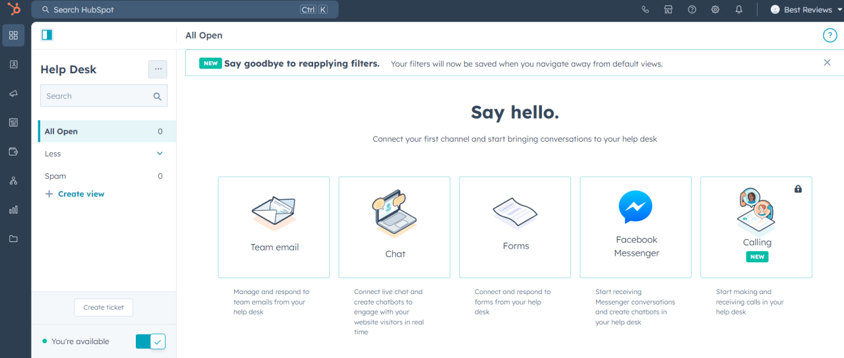Click 'Your filters will now be saved' text
The width and height of the screenshot is (844, 358).
point(527,64)
